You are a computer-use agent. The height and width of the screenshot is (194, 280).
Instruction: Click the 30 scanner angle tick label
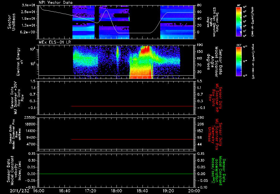pyautogui.click(x=199, y=72)
